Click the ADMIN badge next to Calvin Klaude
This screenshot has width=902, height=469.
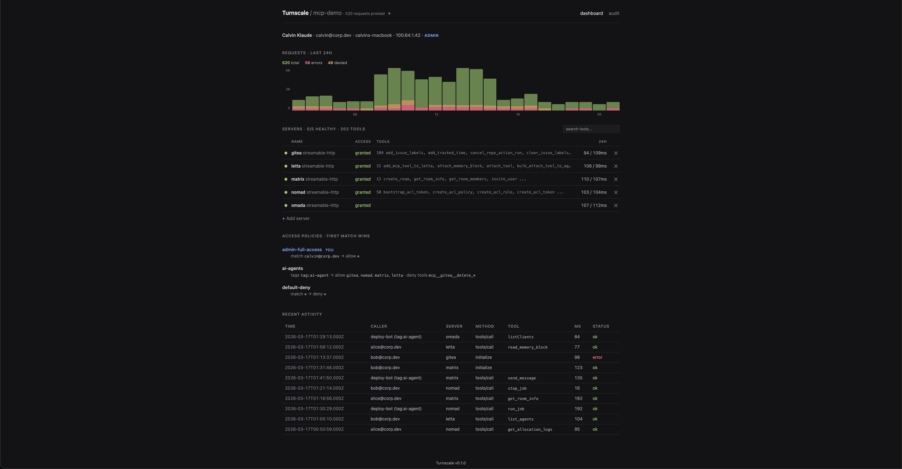pyautogui.click(x=431, y=35)
